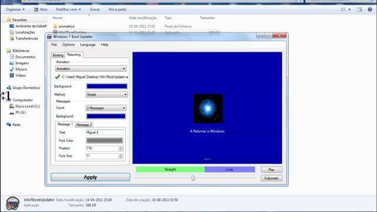Image resolution: width=377 pixels, height=212 pixels.
Task: Click the animation frame slider handle
Action: [193, 178]
